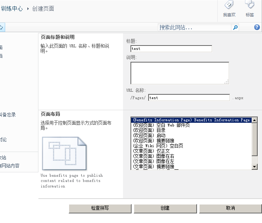Open the blue help question-mark icon
The height and width of the screenshot is (223, 262).
257,27
